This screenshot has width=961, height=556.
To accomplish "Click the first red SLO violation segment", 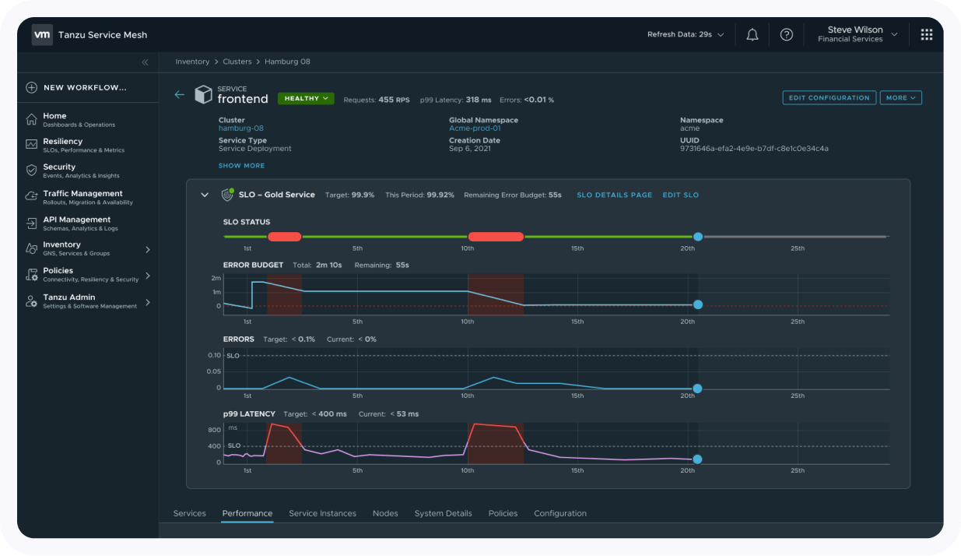I will pos(284,236).
